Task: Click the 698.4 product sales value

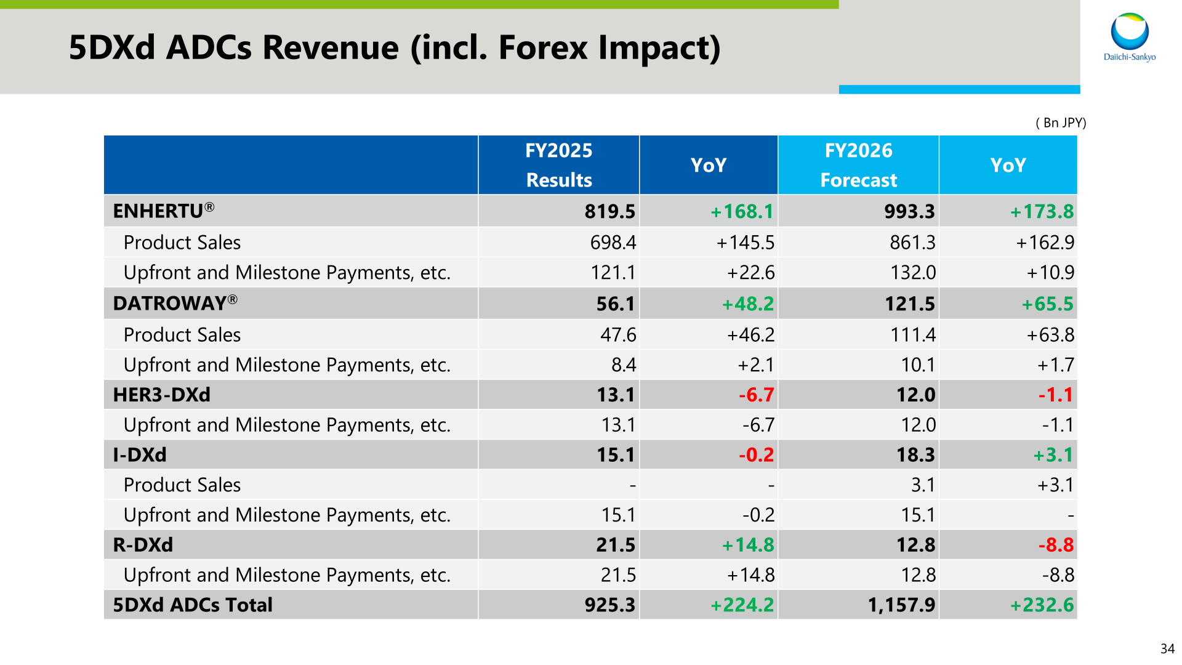Action: [613, 242]
